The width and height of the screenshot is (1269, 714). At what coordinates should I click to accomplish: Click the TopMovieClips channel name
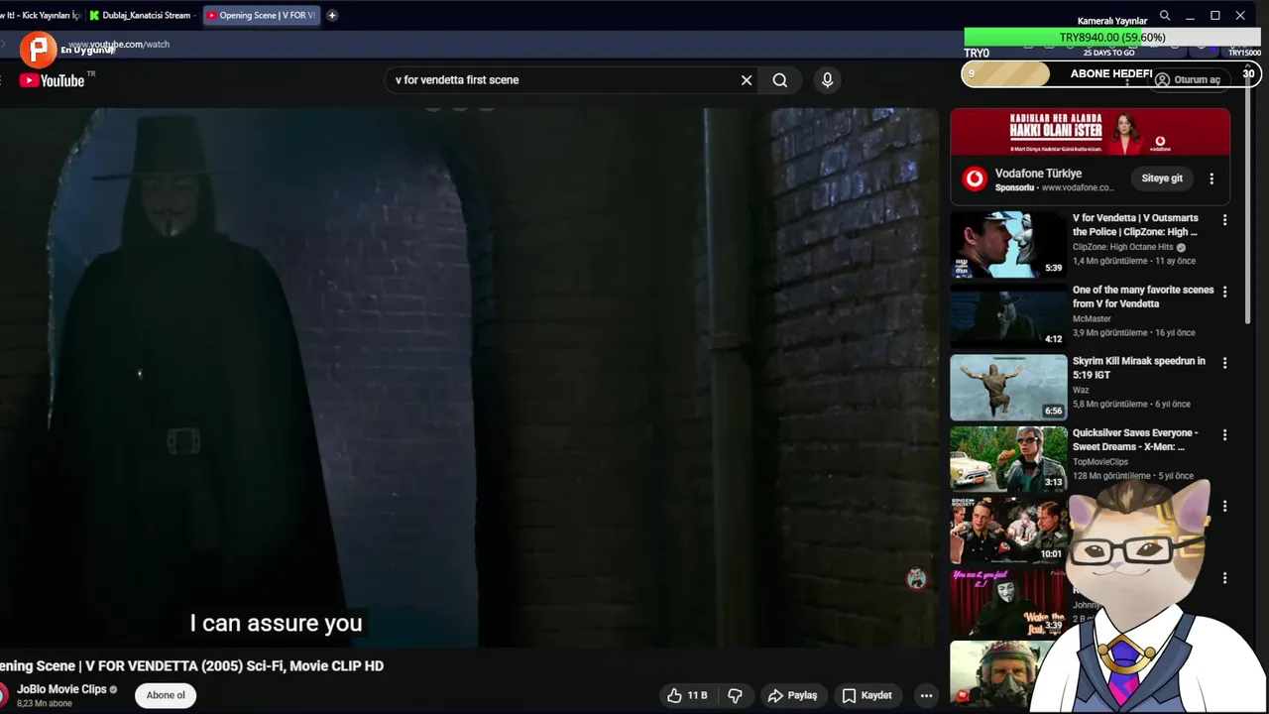tap(1100, 462)
